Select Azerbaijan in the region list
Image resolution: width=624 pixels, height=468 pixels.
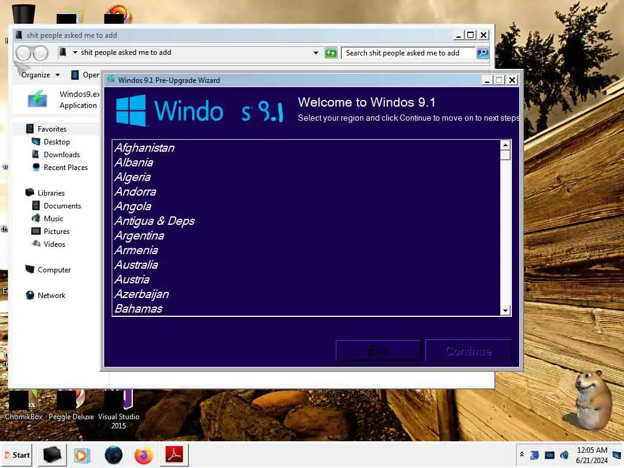307,294
